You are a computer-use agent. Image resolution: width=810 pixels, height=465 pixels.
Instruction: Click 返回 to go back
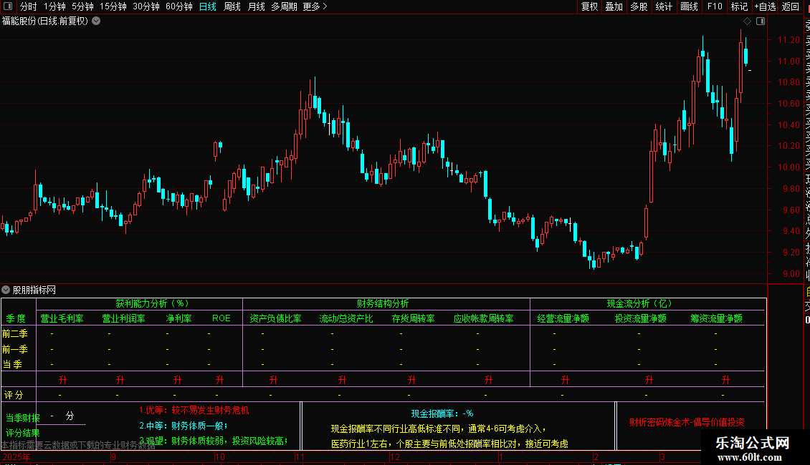(x=791, y=6)
